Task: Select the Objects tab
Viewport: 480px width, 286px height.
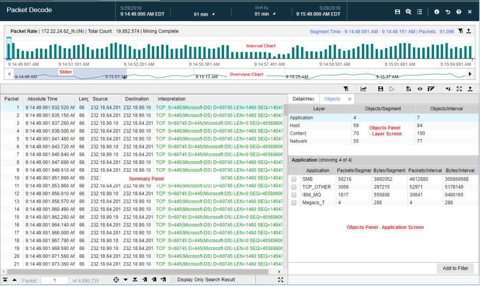Action: 332,99
